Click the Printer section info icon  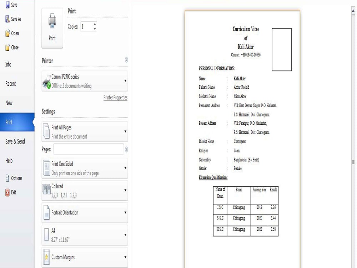[x=126, y=60]
